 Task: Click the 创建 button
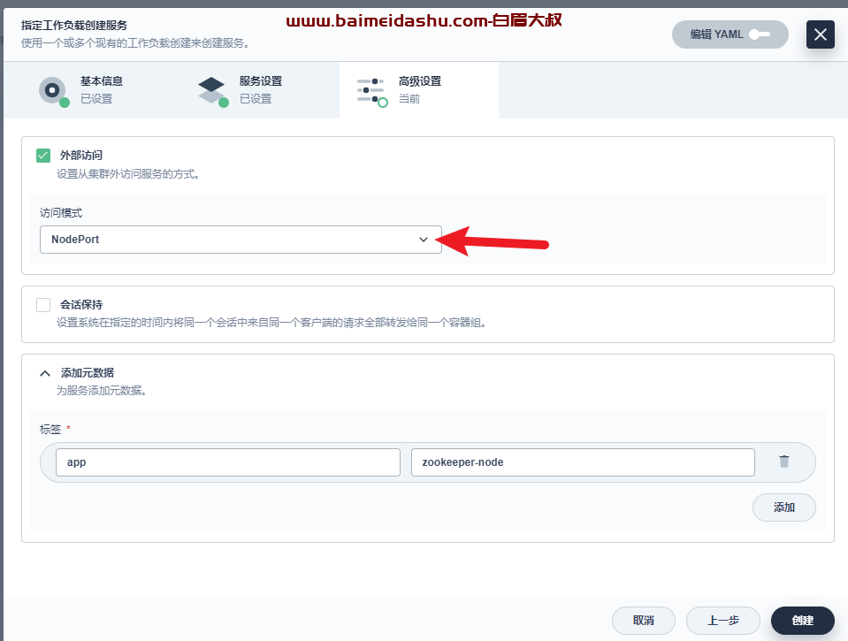803,621
